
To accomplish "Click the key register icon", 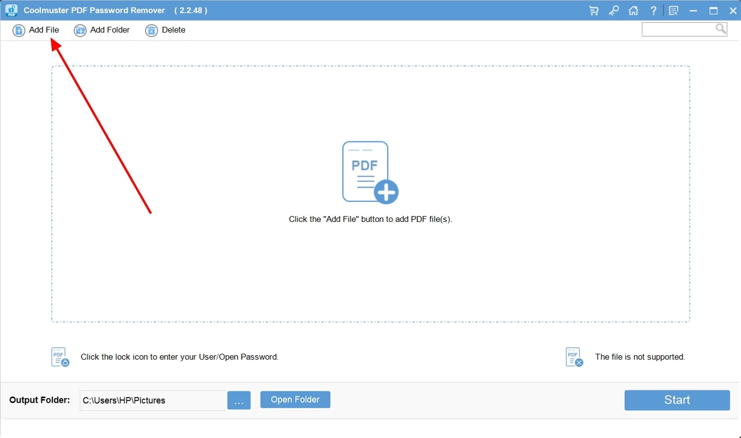I will click(614, 10).
